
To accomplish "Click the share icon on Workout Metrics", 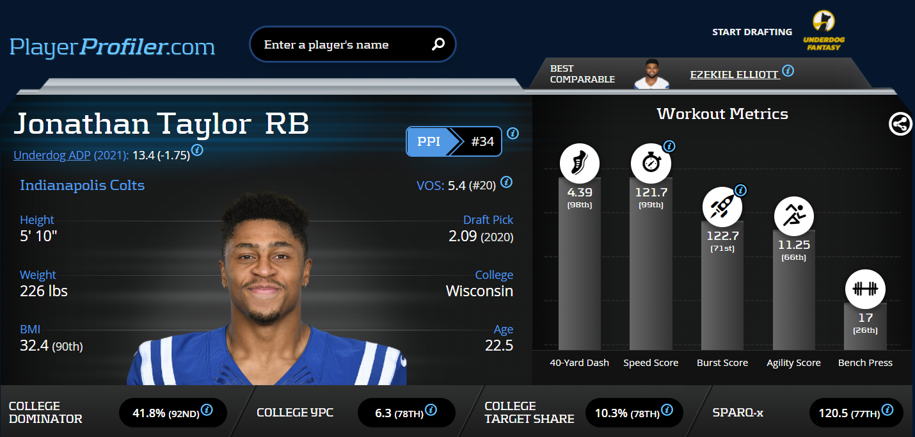I will (x=900, y=123).
